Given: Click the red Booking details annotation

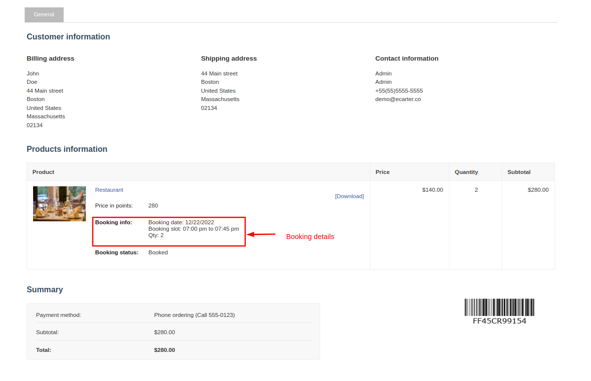Looking at the screenshot, I should click(310, 237).
